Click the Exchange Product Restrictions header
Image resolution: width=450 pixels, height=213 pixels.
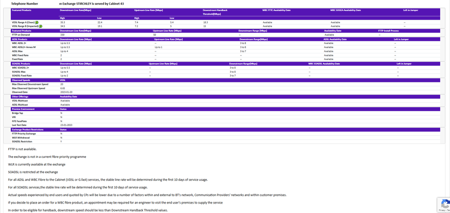coord(28,130)
